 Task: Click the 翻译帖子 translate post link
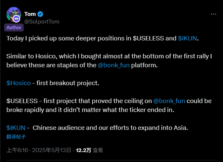click(x=16, y=136)
